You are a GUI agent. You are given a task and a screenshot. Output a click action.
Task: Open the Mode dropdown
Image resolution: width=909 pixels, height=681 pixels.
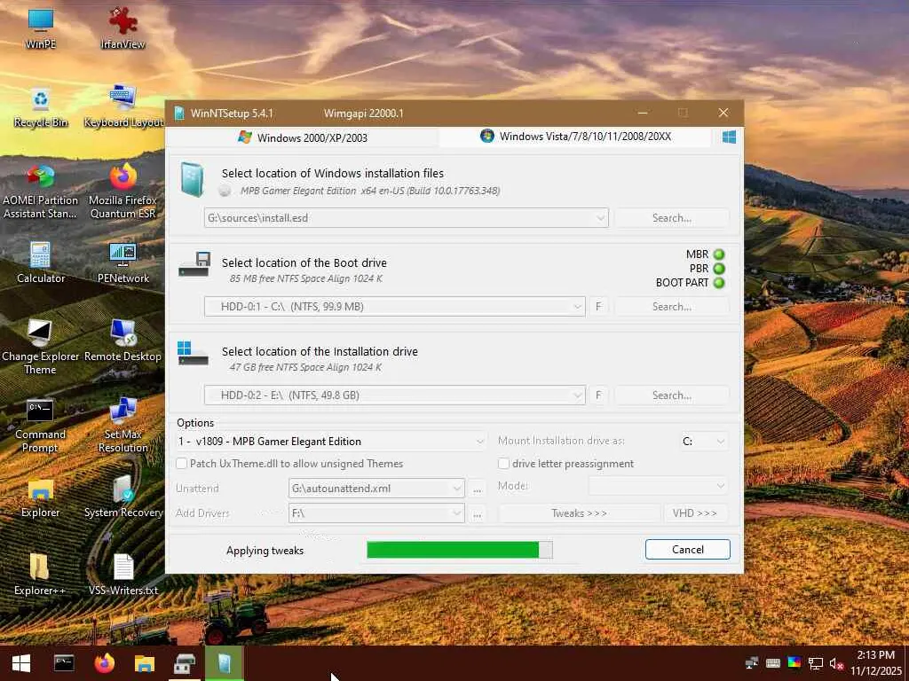click(658, 486)
